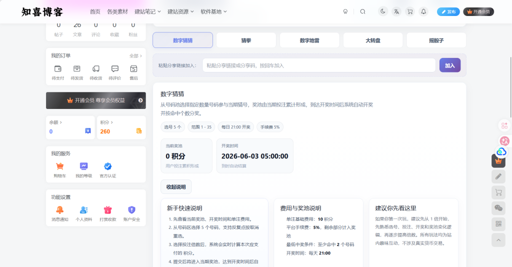
Task: Click the lightbulb icon near search
Action: [x=345, y=12]
